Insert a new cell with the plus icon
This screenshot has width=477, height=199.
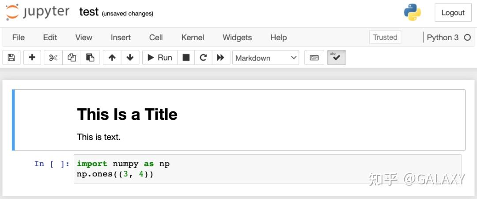[x=32, y=58]
